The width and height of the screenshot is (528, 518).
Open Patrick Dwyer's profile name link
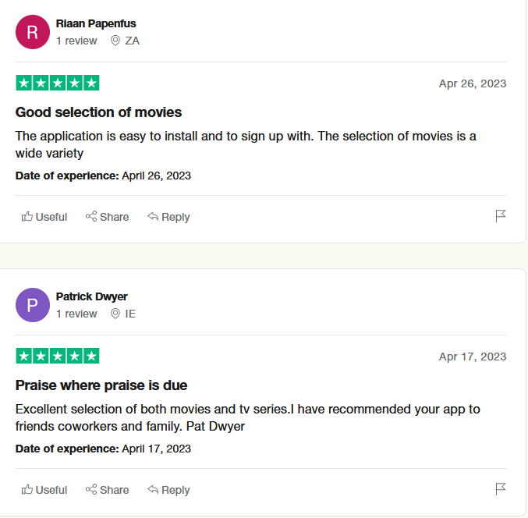[x=91, y=296]
